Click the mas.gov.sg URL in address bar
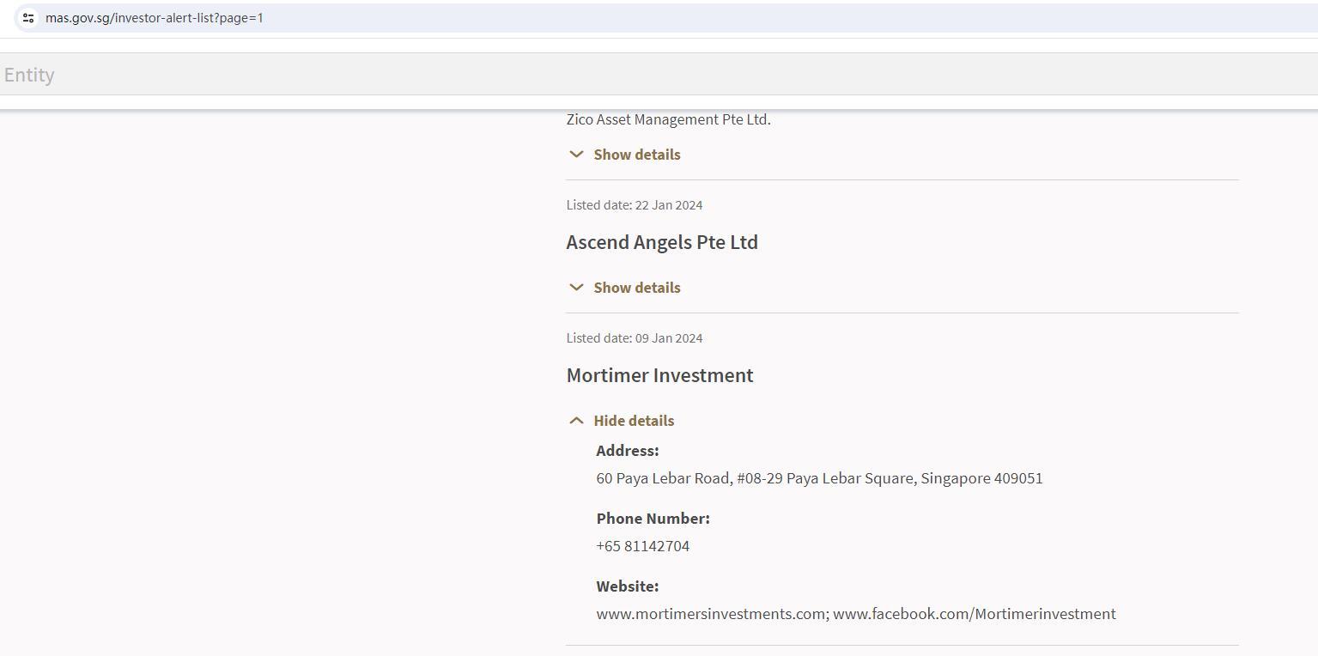 coord(155,18)
